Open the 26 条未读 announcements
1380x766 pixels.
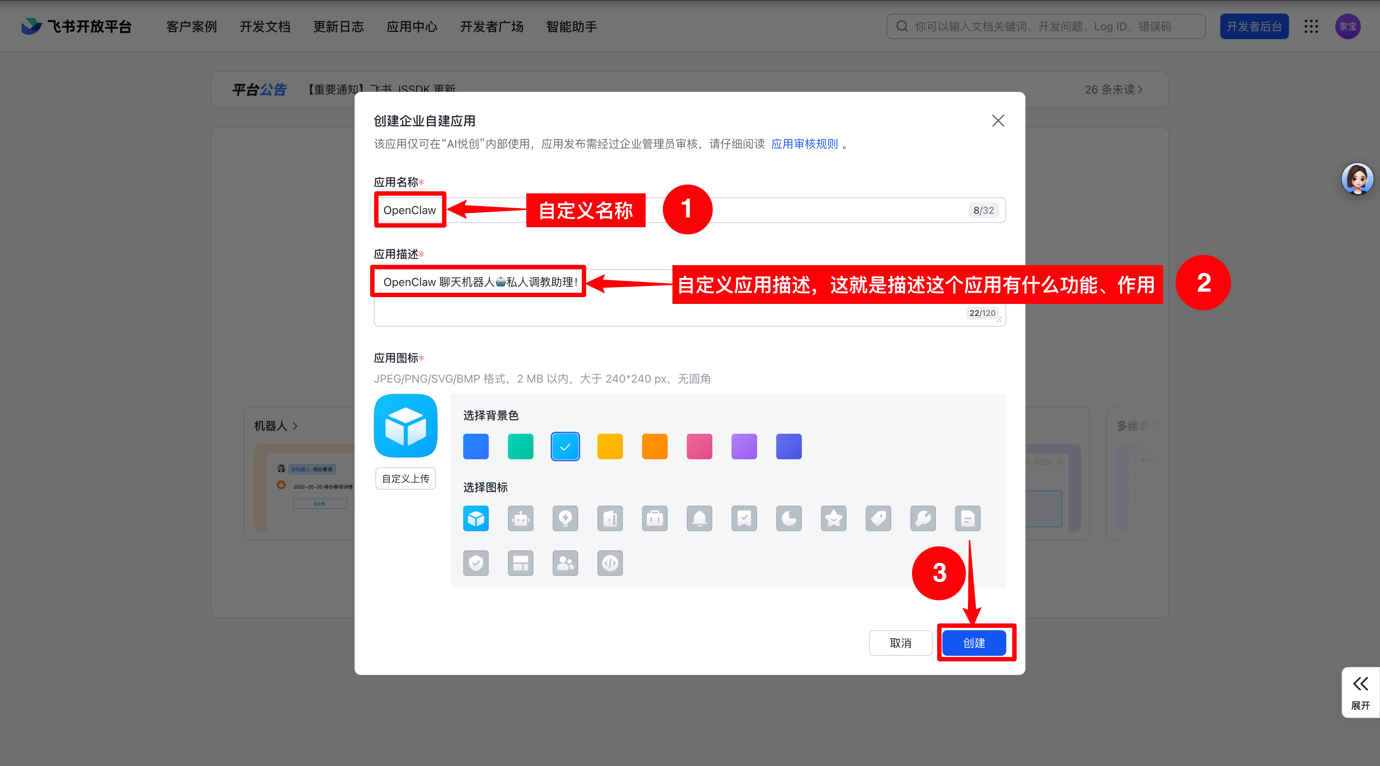[x=1113, y=89]
